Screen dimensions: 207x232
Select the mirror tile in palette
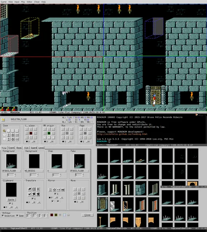click(128, 204)
